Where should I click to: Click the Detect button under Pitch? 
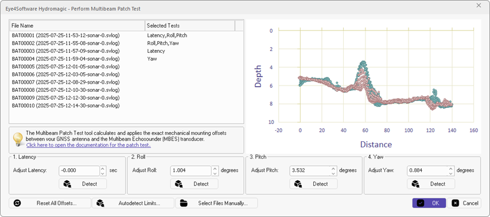[x=313, y=184]
